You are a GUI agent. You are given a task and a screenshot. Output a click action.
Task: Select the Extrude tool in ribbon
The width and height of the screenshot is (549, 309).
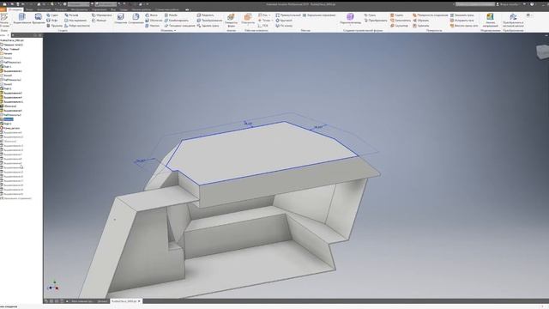click(21, 19)
